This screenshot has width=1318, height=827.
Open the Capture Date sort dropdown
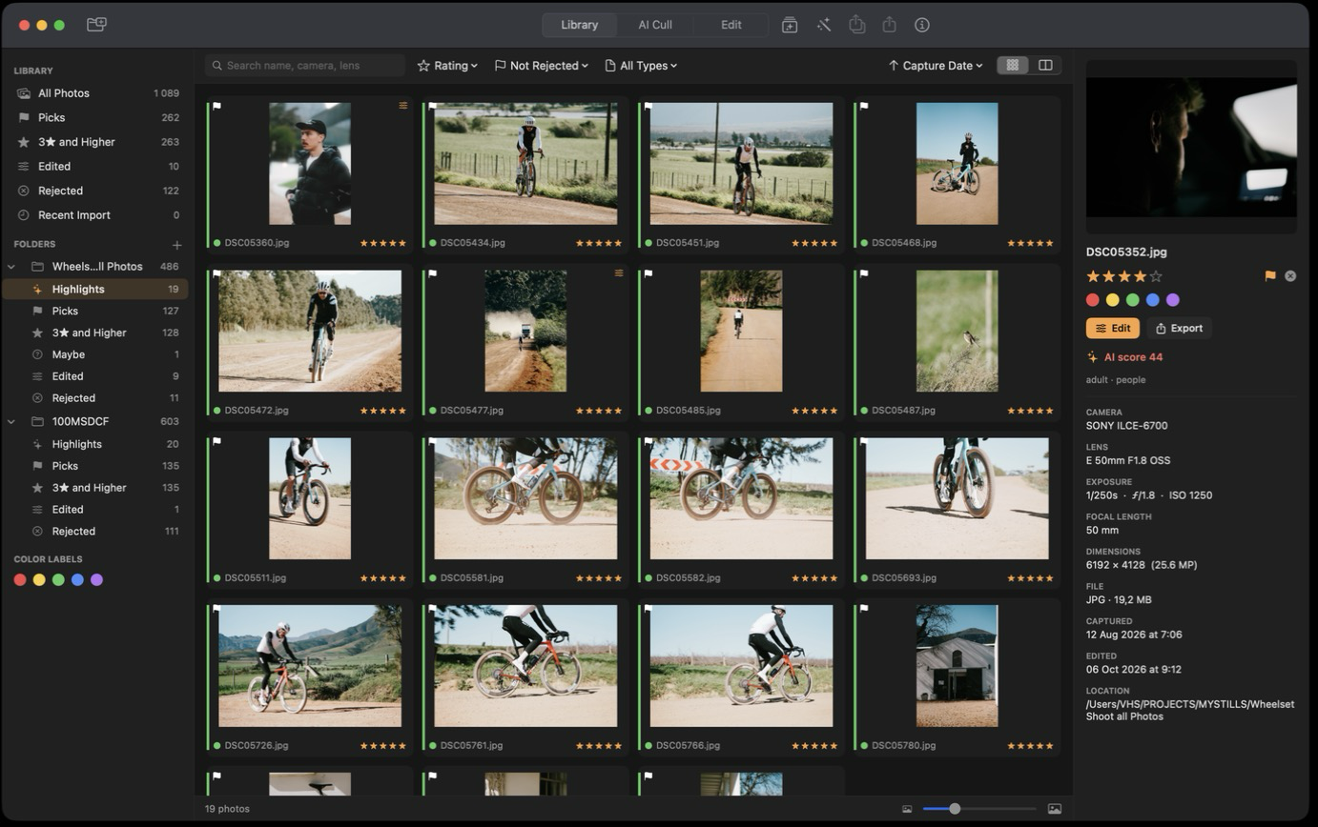click(x=936, y=66)
